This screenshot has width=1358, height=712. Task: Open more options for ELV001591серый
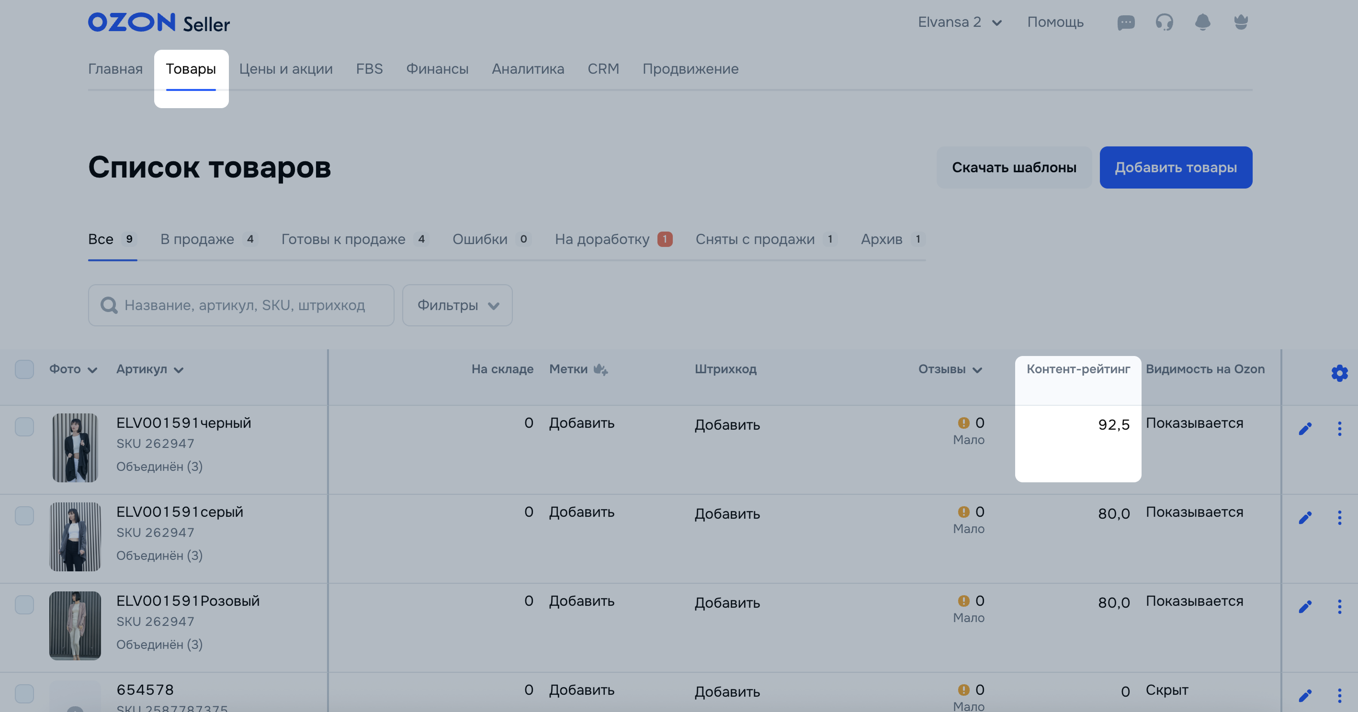pos(1339,518)
